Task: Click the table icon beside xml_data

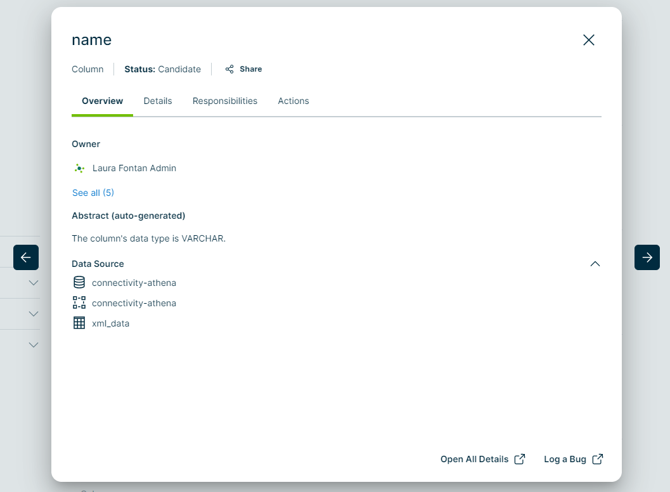Action: coord(79,323)
